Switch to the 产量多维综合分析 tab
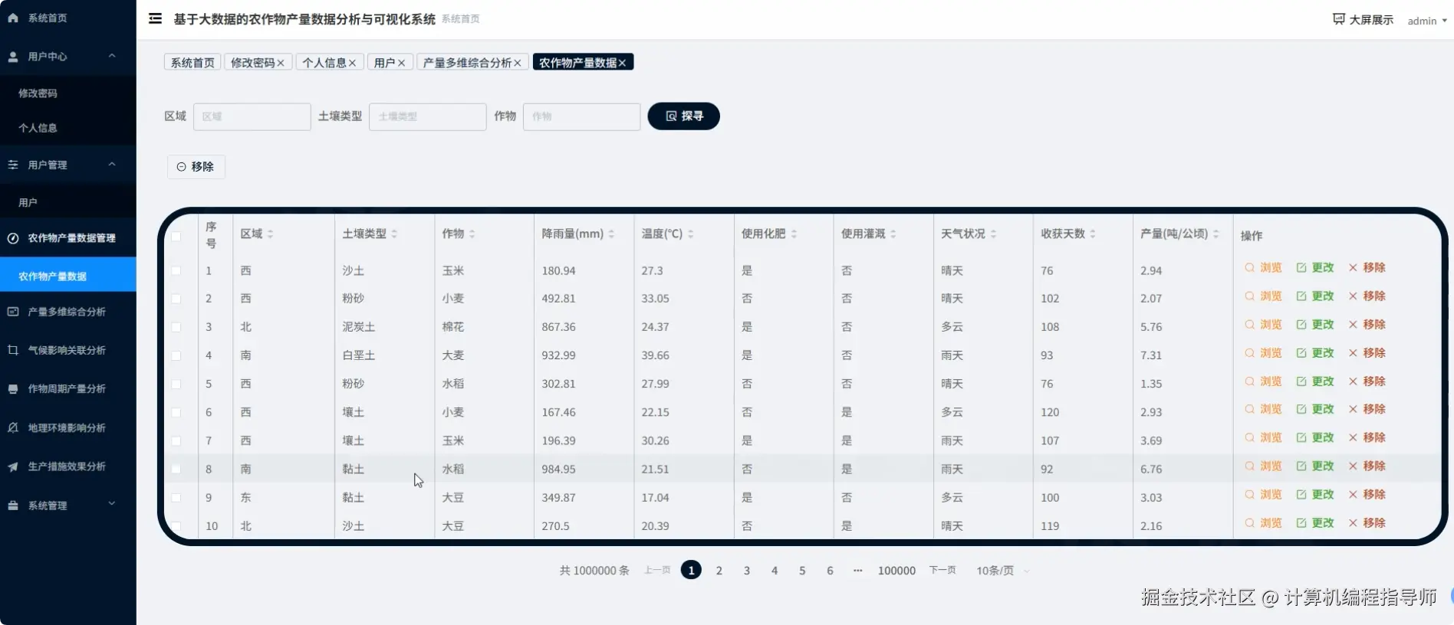 click(x=467, y=63)
